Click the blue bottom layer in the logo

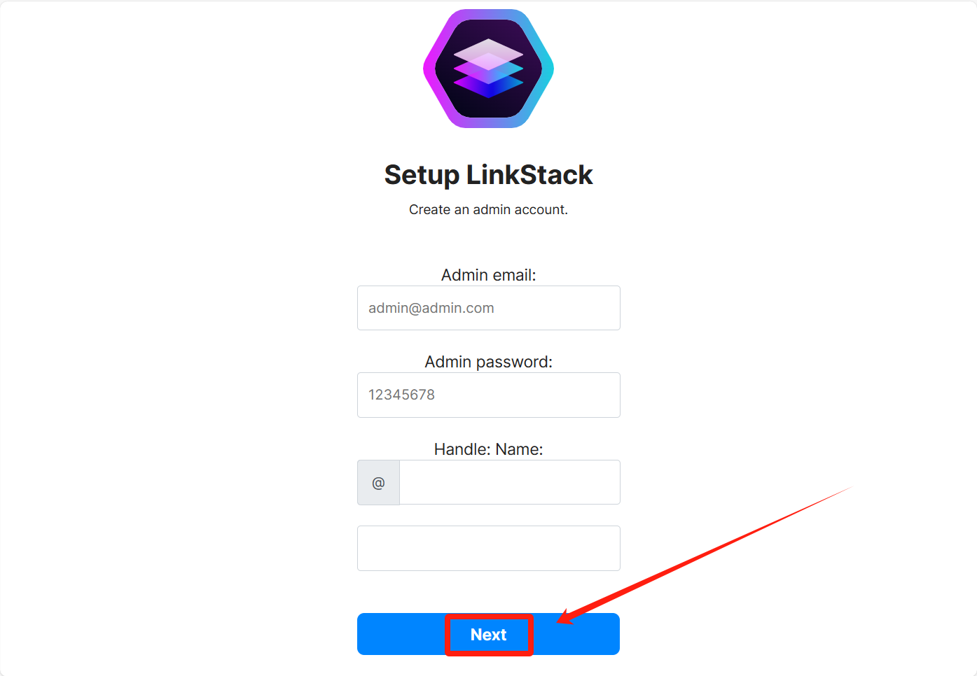tap(488, 87)
